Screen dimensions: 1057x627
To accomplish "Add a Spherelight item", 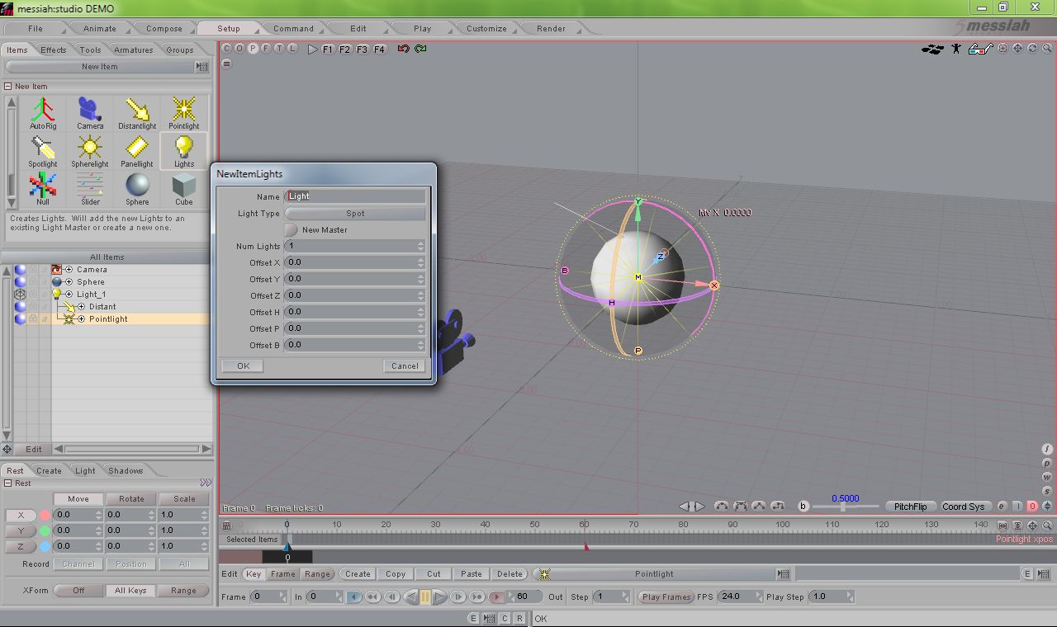I will [90, 151].
